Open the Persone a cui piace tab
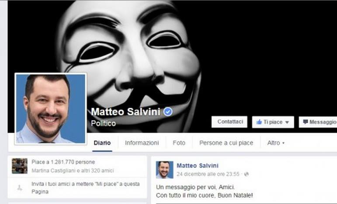 click(226, 143)
